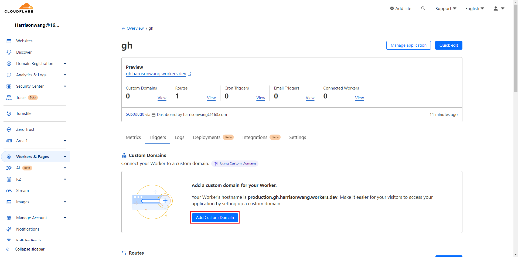Click the Cloudflare logo

coord(19,8)
